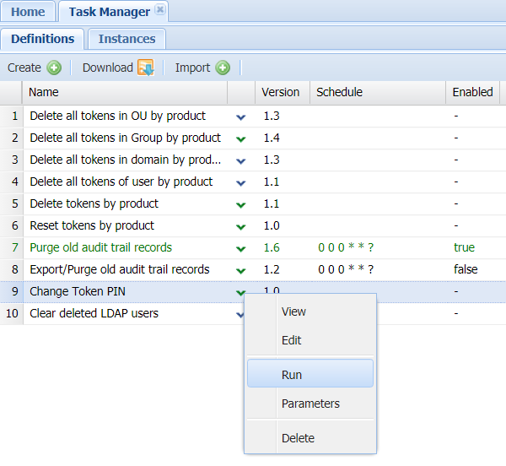Select Parameters in the context menu

(310, 404)
